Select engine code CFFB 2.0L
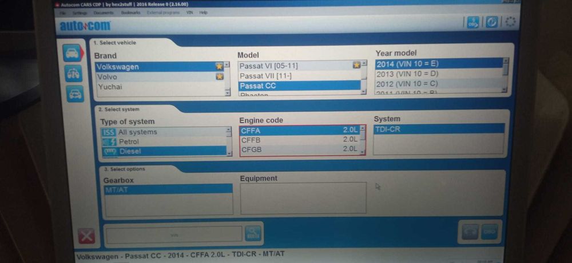The image size is (572, 263). click(x=300, y=140)
